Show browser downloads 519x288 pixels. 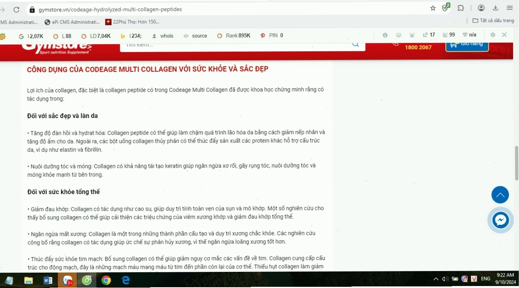pyautogui.click(x=496, y=8)
